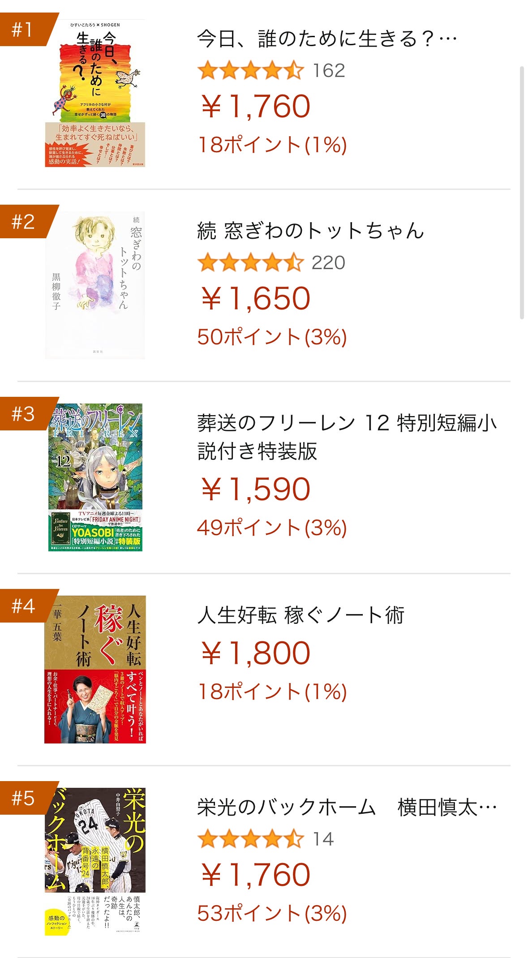Open the 葬送のフリーレン 12 cover thumbnail
The width and height of the screenshot is (528, 958).
[95, 477]
